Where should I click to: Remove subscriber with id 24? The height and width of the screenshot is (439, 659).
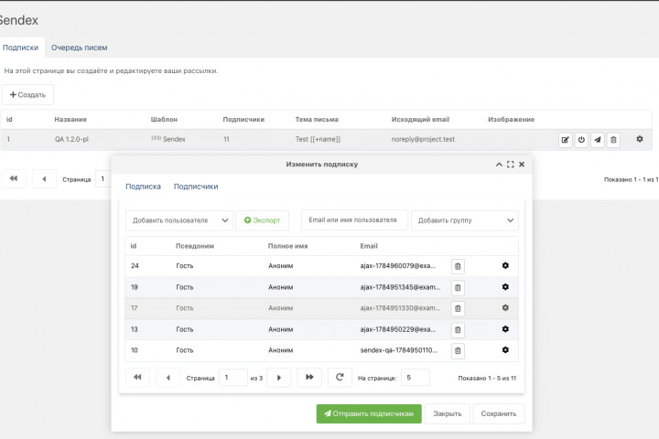coord(458,266)
